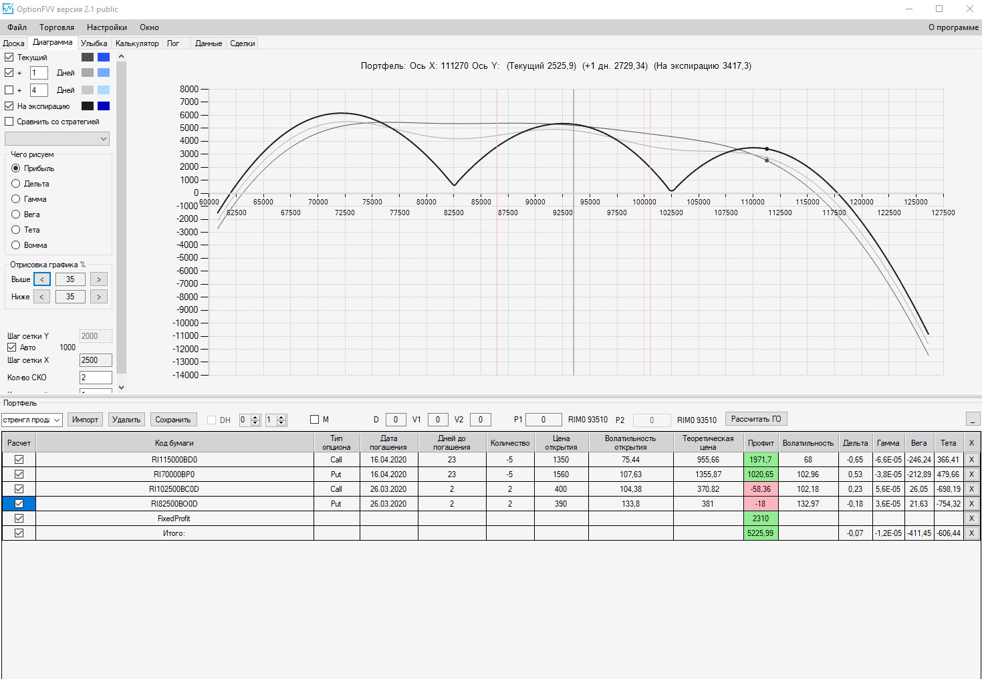Click the scroll up arrow in settings panel
Screen dimensions: 982x679
pyautogui.click(x=121, y=57)
